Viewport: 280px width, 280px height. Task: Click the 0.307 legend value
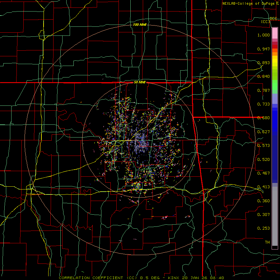click(x=264, y=215)
